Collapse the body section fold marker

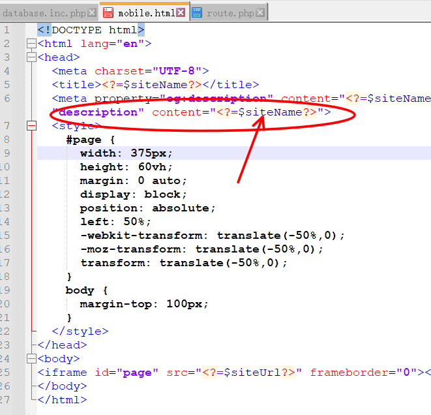(x=31, y=359)
